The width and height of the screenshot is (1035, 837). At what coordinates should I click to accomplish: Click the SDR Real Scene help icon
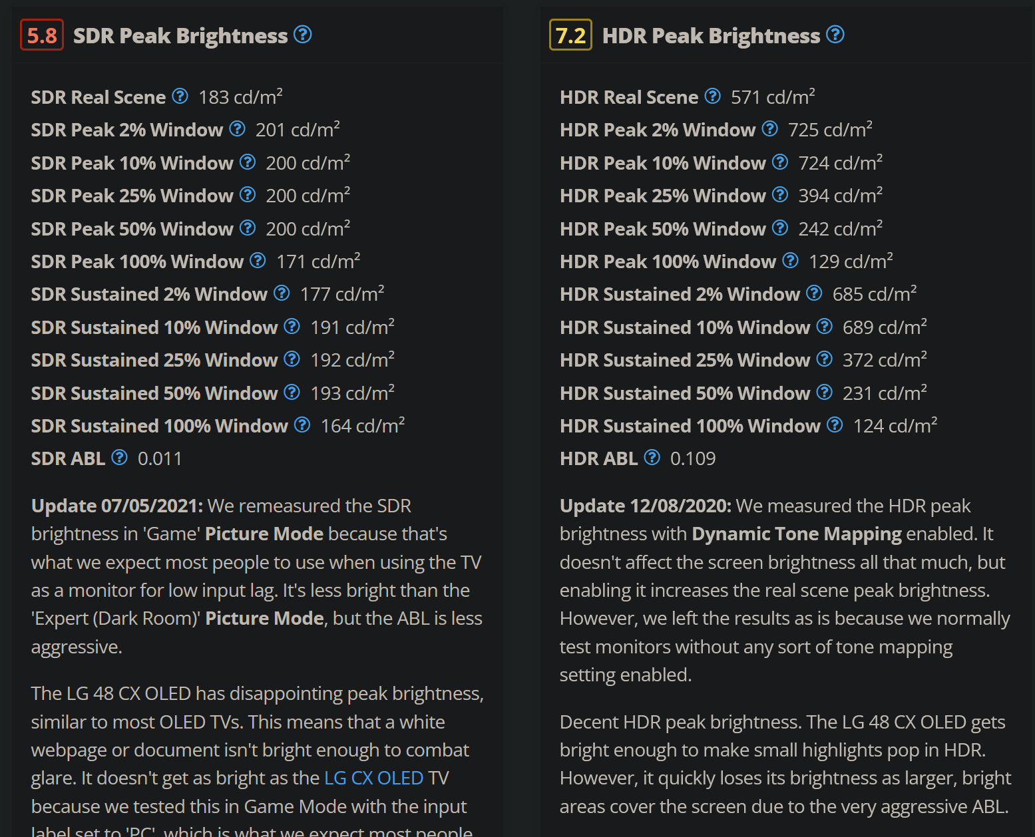pyautogui.click(x=180, y=96)
